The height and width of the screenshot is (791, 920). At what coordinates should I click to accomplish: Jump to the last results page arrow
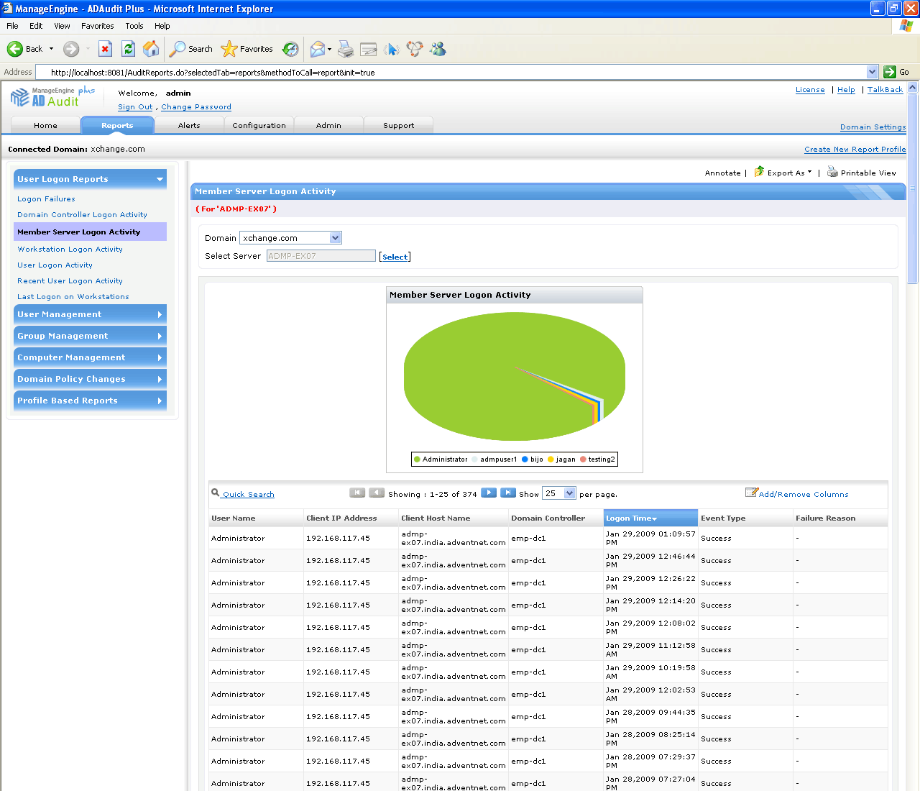[508, 493]
